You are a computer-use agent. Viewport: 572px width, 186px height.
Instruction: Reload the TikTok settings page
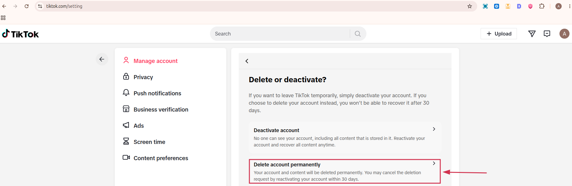(27, 6)
